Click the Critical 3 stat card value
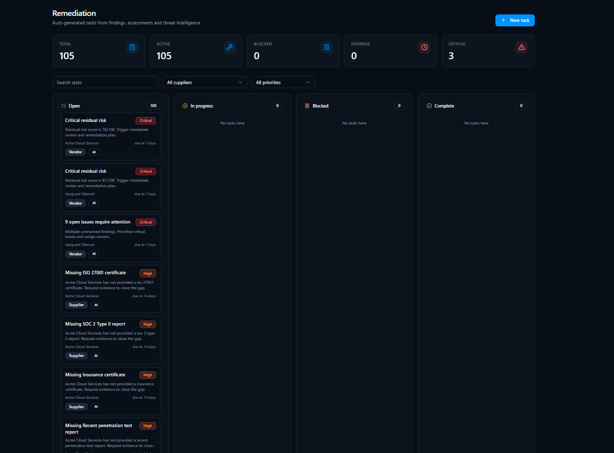 [x=451, y=56]
